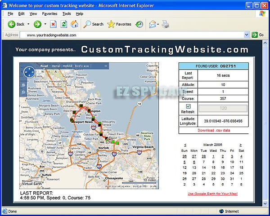
Task: Click Download .csv data link
Action: tap(214, 130)
